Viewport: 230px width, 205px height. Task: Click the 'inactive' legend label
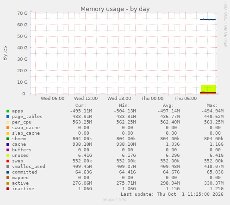click(23, 189)
